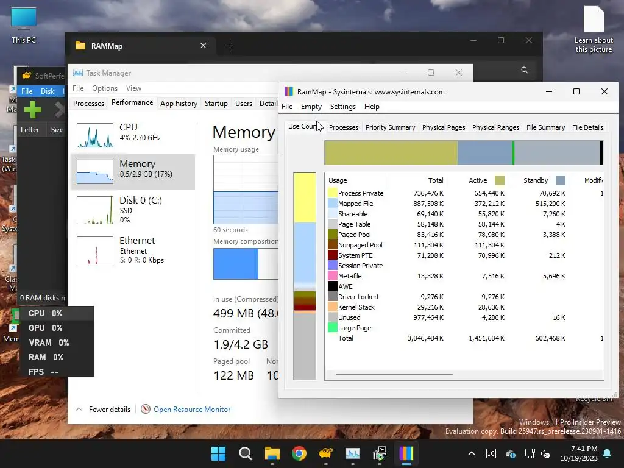Image resolution: width=624 pixels, height=468 pixels.
Task: Open Settings menu in RamMap
Action: point(342,107)
